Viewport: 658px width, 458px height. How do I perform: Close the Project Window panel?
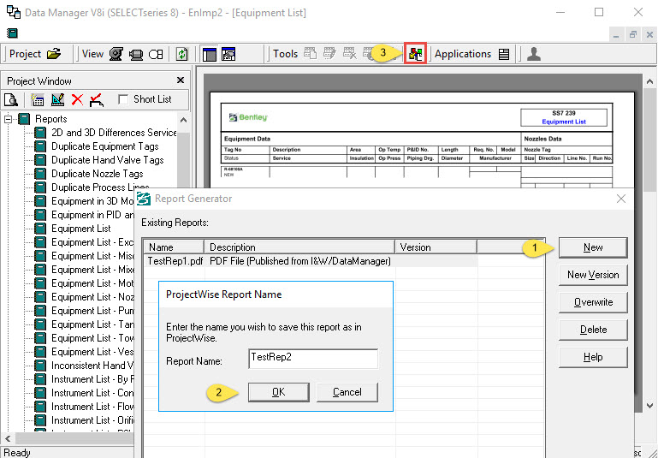click(181, 80)
